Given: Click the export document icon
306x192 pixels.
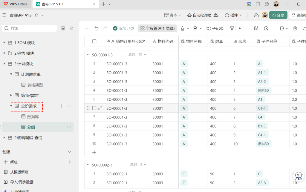Looking at the screenshot, I should pyautogui.click(x=282, y=28).
